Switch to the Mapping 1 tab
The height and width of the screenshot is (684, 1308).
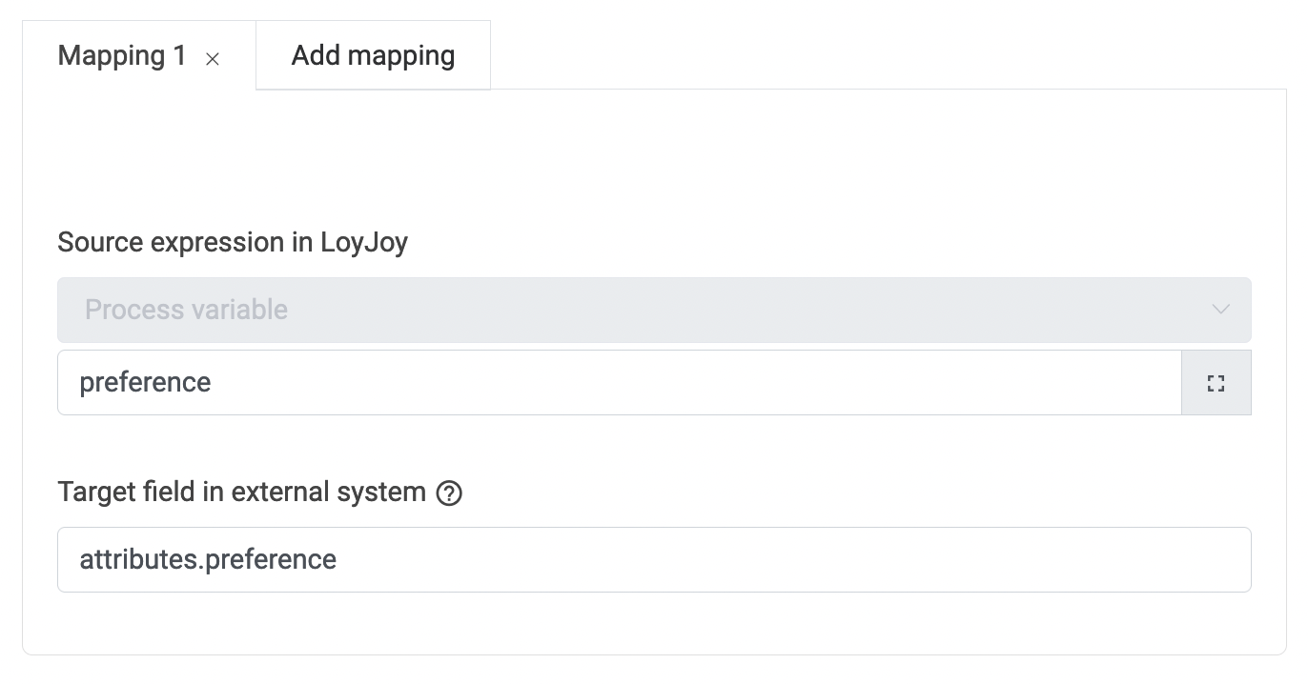coord(122,56)
